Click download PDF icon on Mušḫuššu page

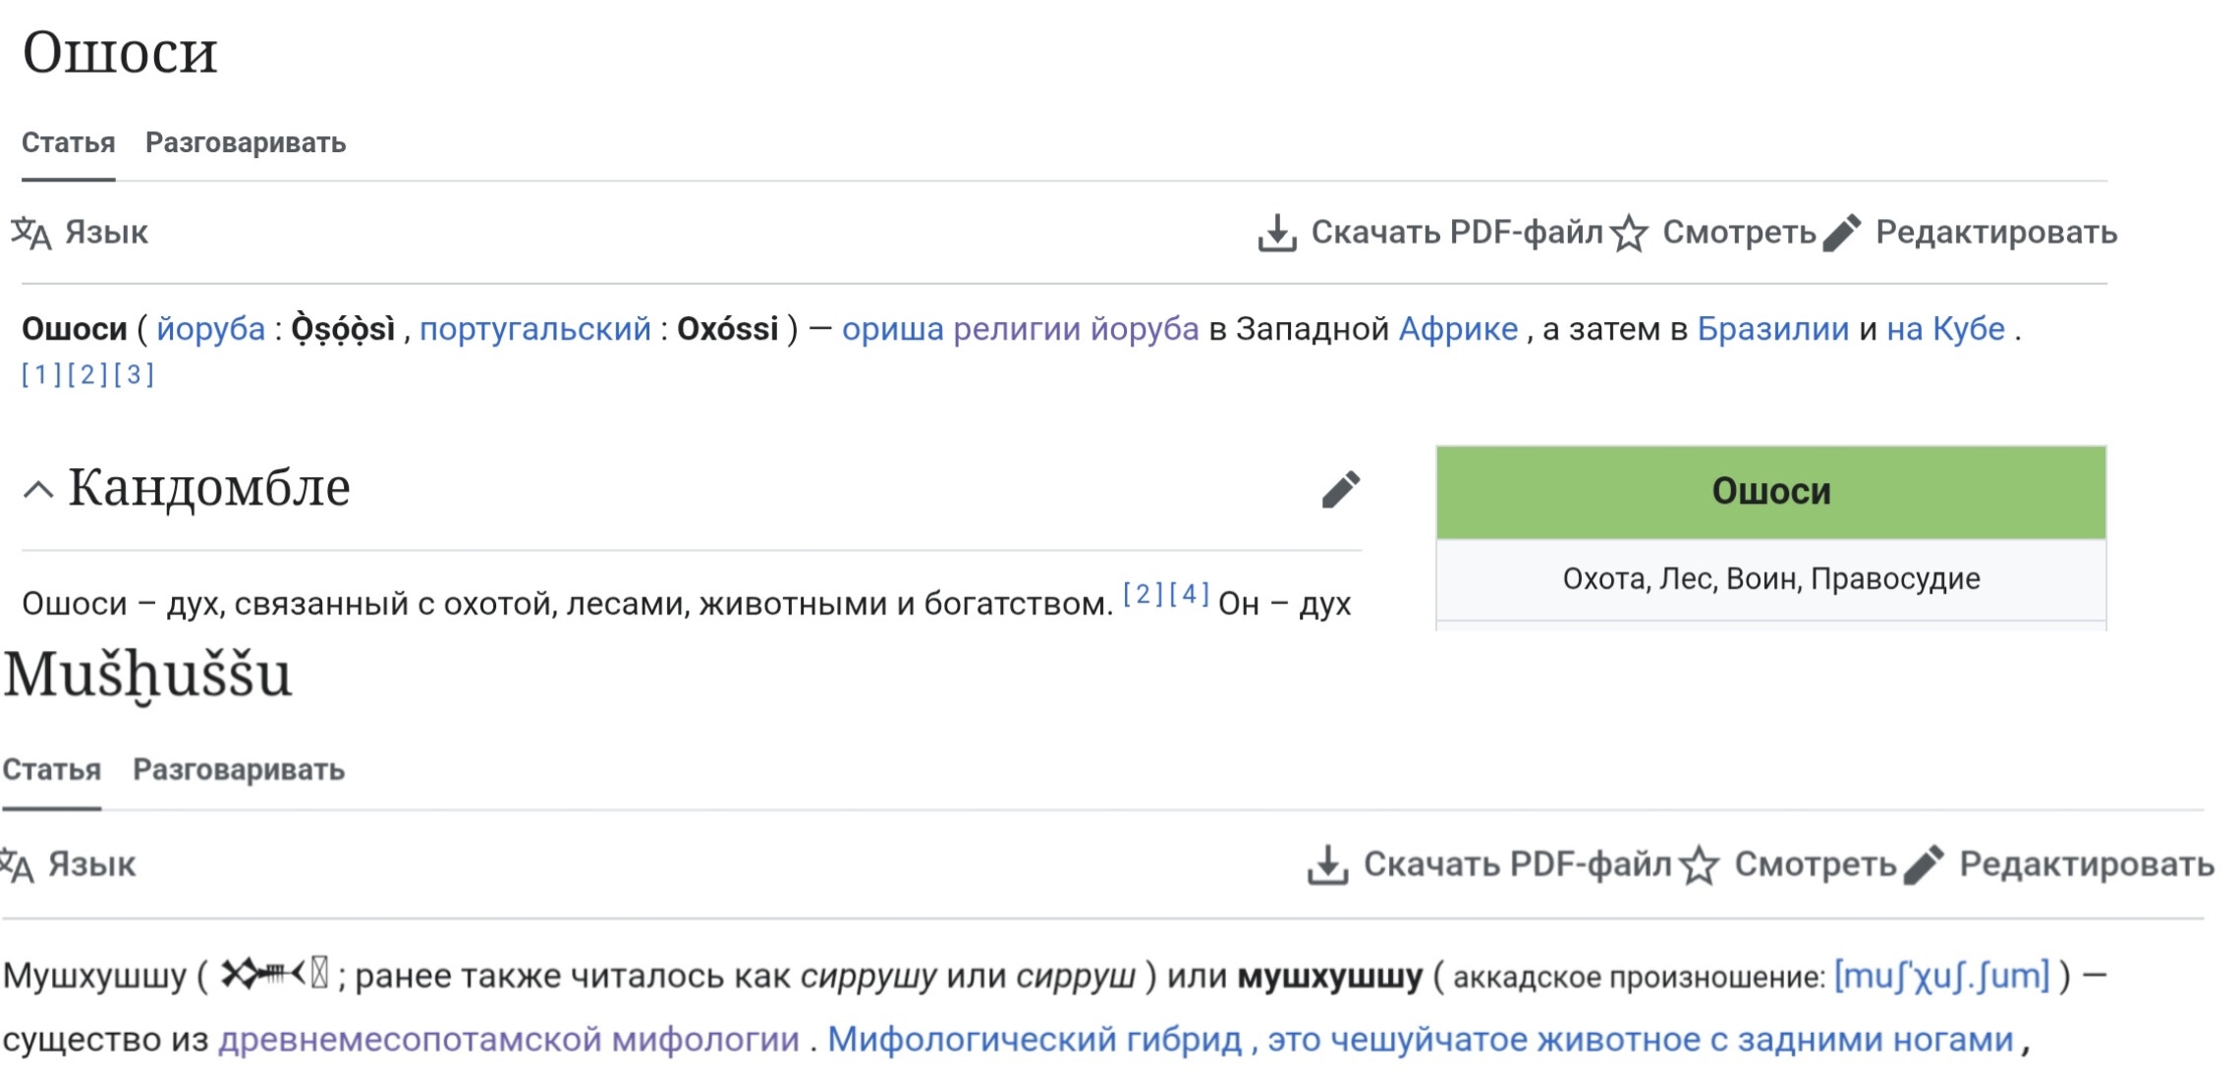coord(1326,865)
